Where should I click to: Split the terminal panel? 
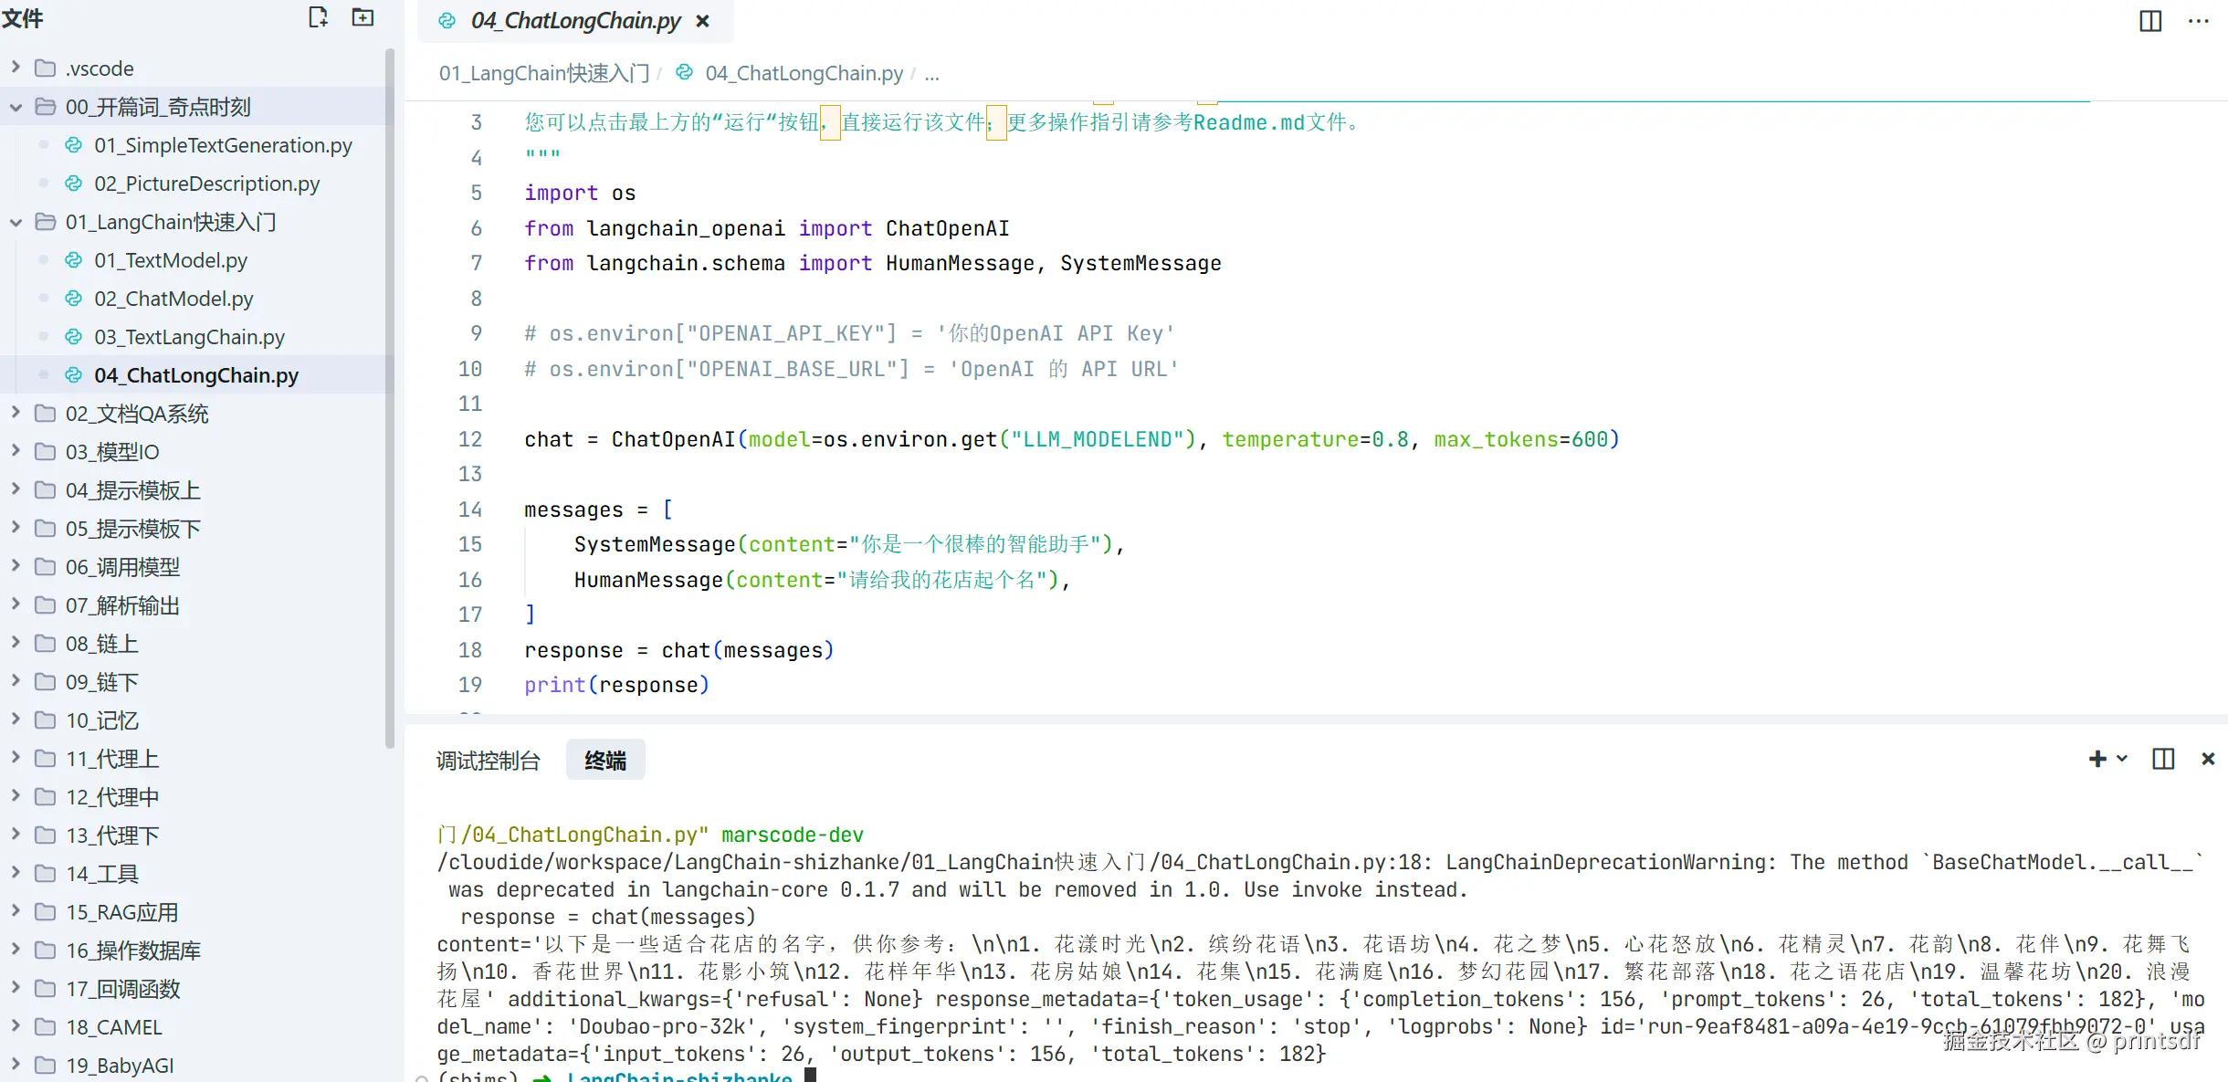tap(2163, 759)
